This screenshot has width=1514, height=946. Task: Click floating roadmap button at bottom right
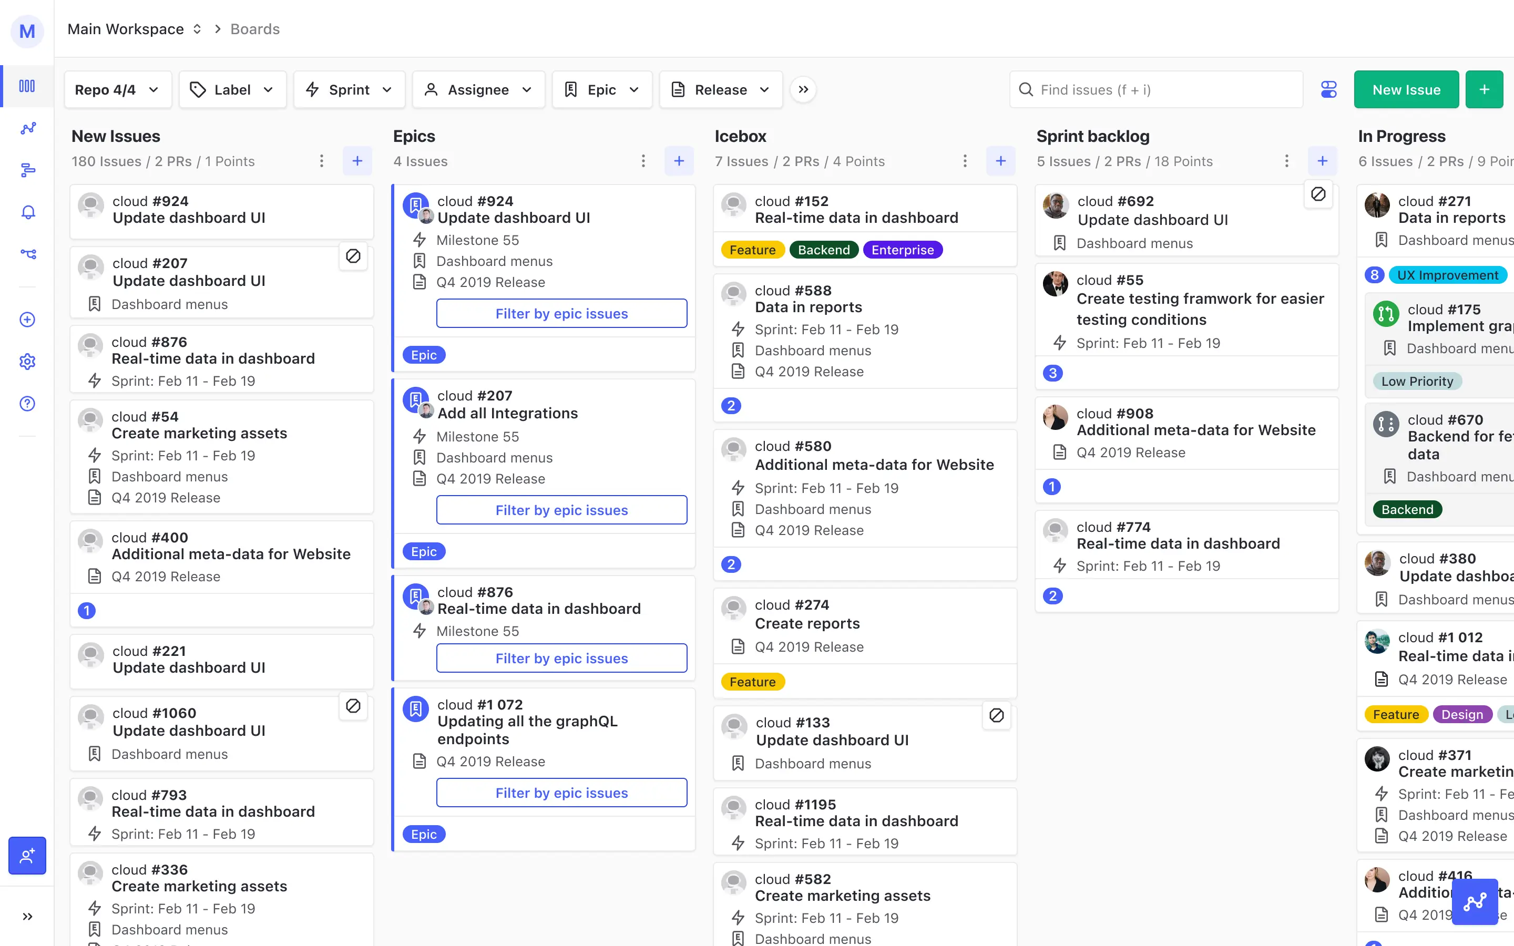coord(1475,901)
